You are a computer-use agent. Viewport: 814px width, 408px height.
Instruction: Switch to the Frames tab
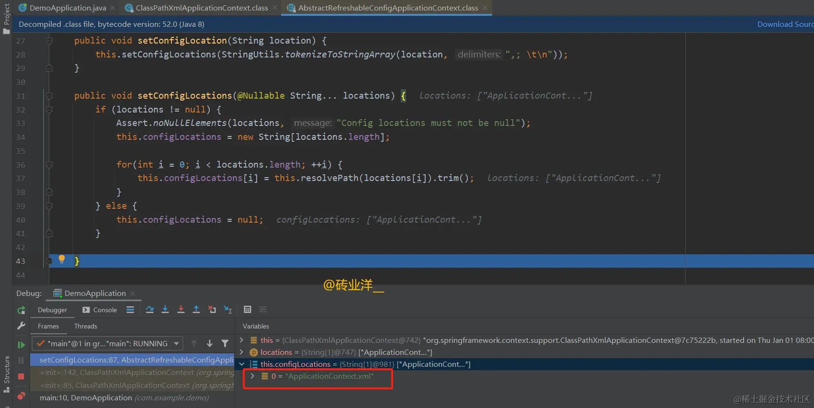[48, 326]
